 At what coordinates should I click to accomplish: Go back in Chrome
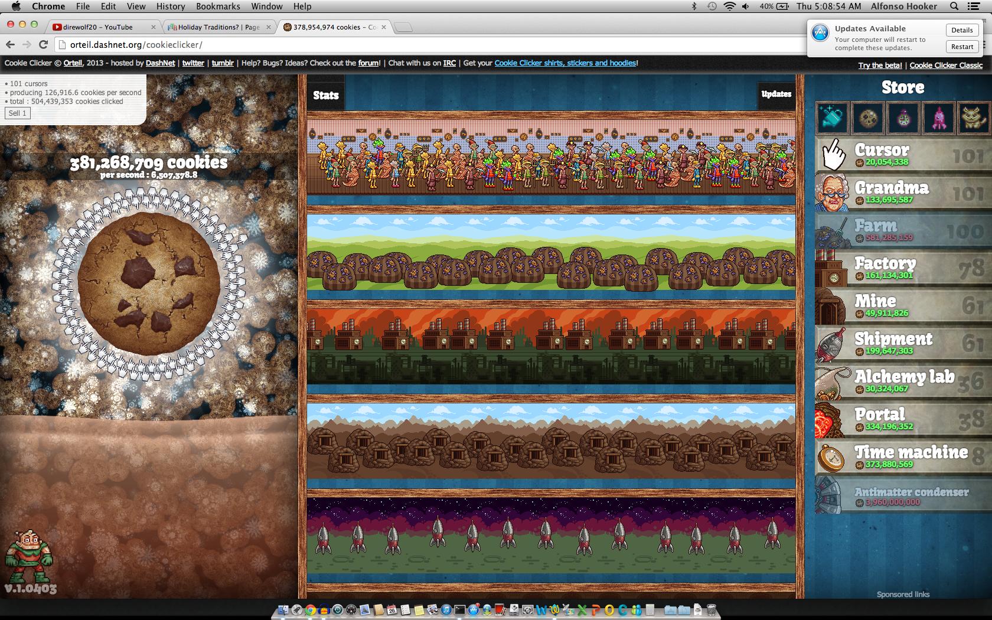[x=10, y=45]
